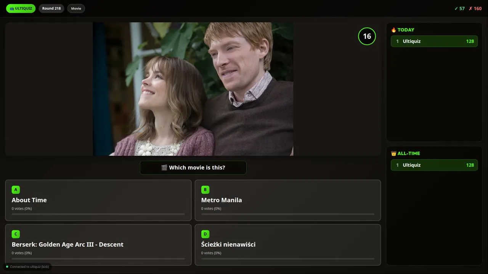Viewport: 488px width, 274px height.
Task: Click the green connection status dot
Action: point(7,267)
